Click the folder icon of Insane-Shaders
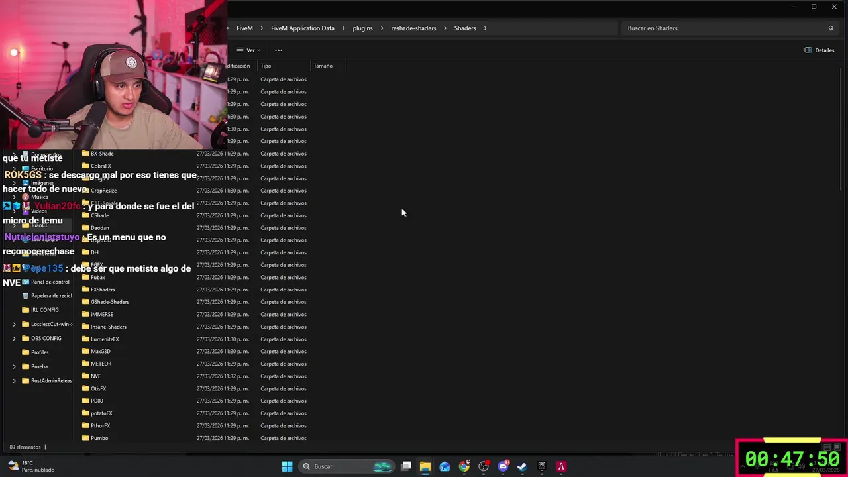The image size is (848, 477). tap(85, 327)
